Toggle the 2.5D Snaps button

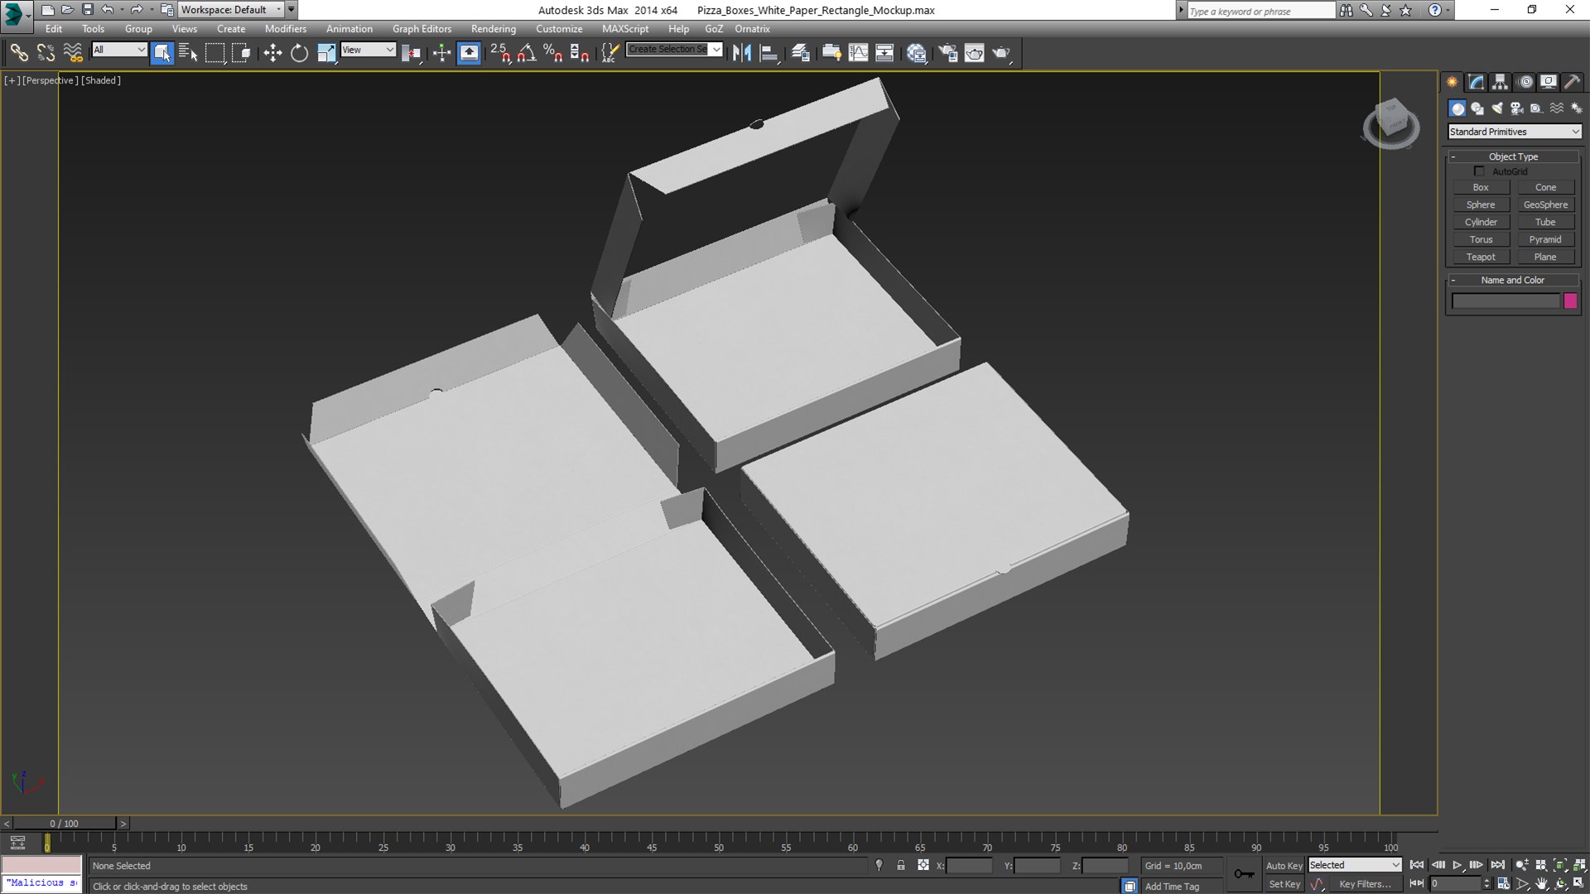tap(499, 53)
